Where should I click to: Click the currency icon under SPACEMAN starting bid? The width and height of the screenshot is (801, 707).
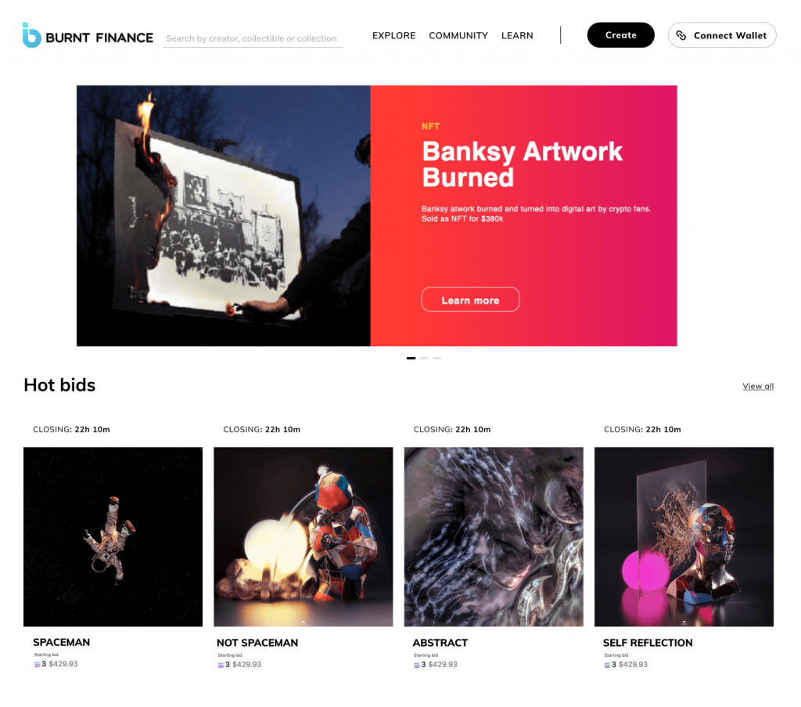[x=37, y=665]
